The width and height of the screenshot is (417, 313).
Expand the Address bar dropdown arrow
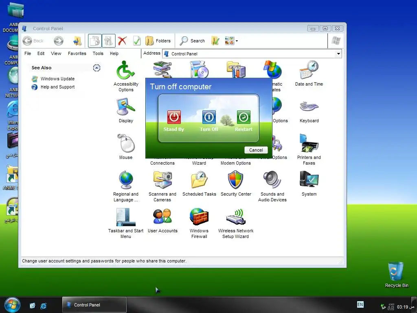tap(338, 54)
